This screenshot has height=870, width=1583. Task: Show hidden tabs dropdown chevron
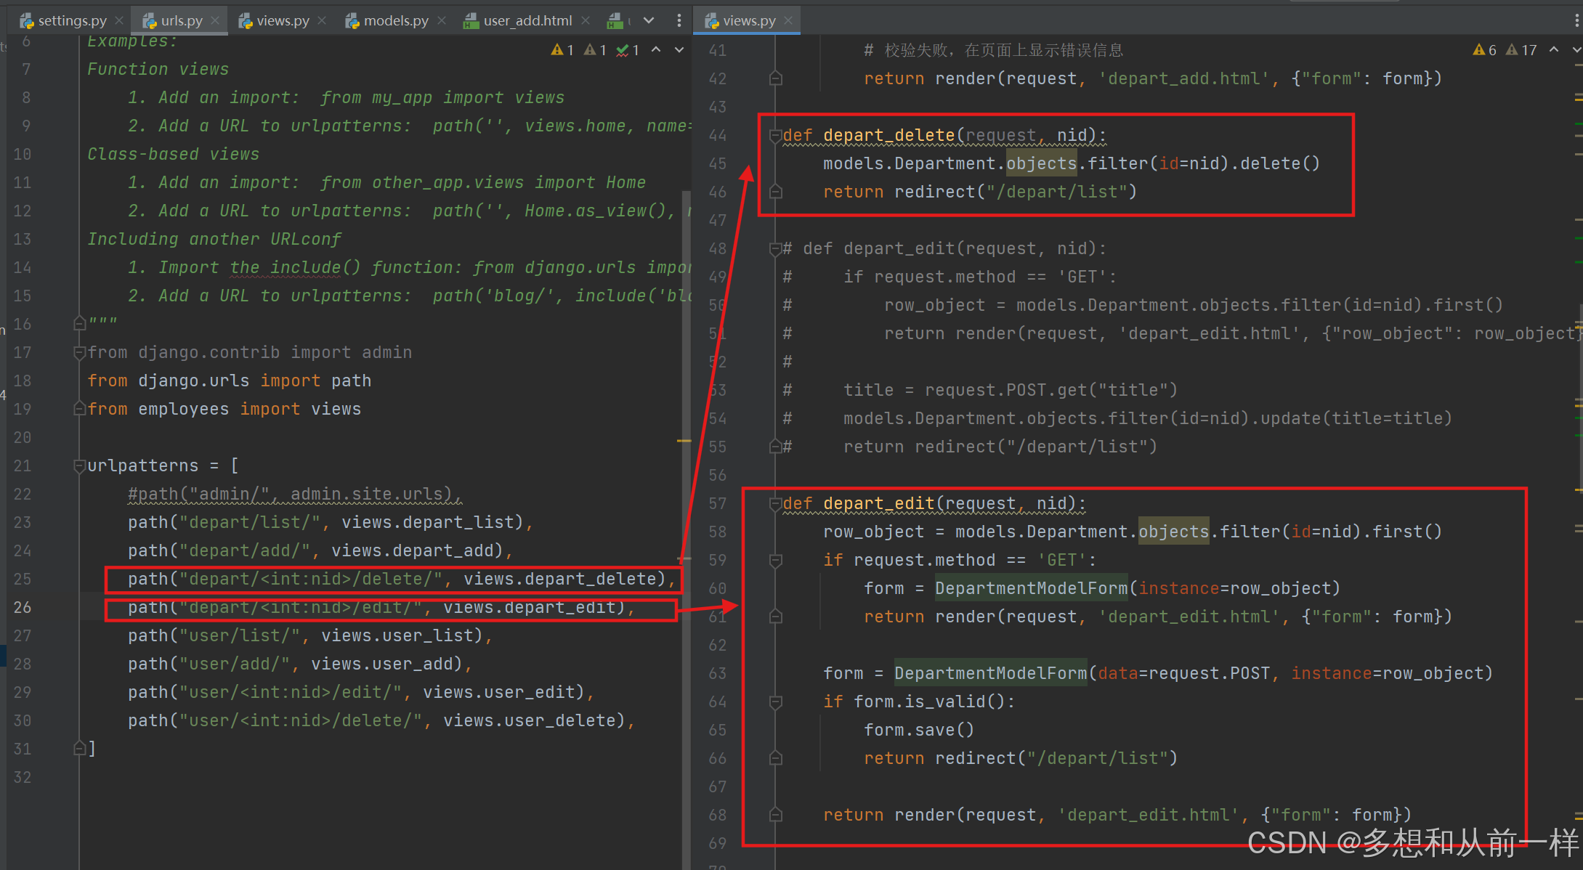pos(649,20)
